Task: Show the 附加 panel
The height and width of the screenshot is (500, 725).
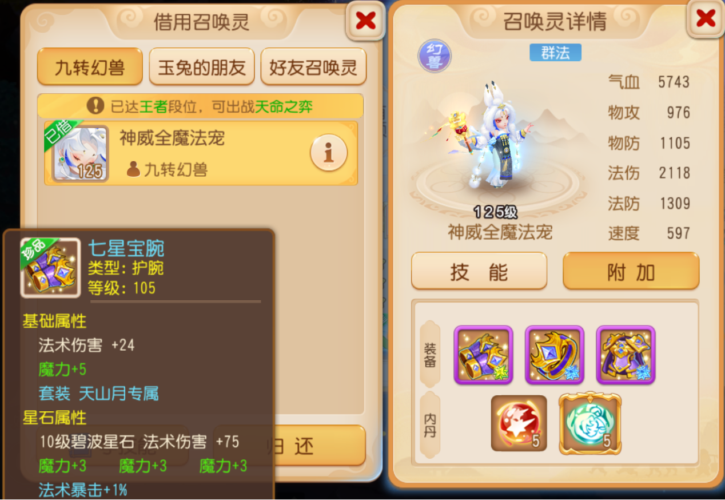Action: pos(631,271)
